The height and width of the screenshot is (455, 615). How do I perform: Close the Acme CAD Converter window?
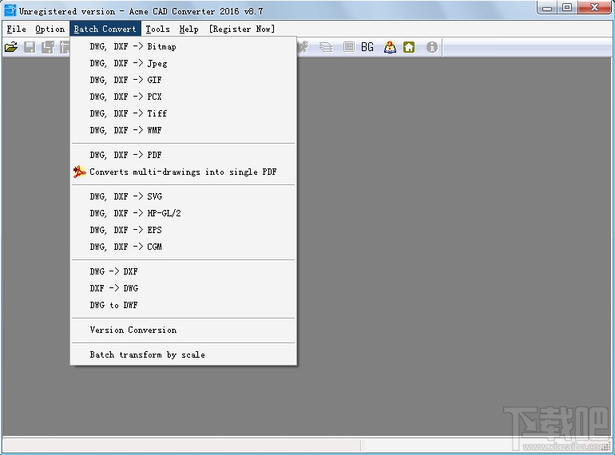coord(594,8)
